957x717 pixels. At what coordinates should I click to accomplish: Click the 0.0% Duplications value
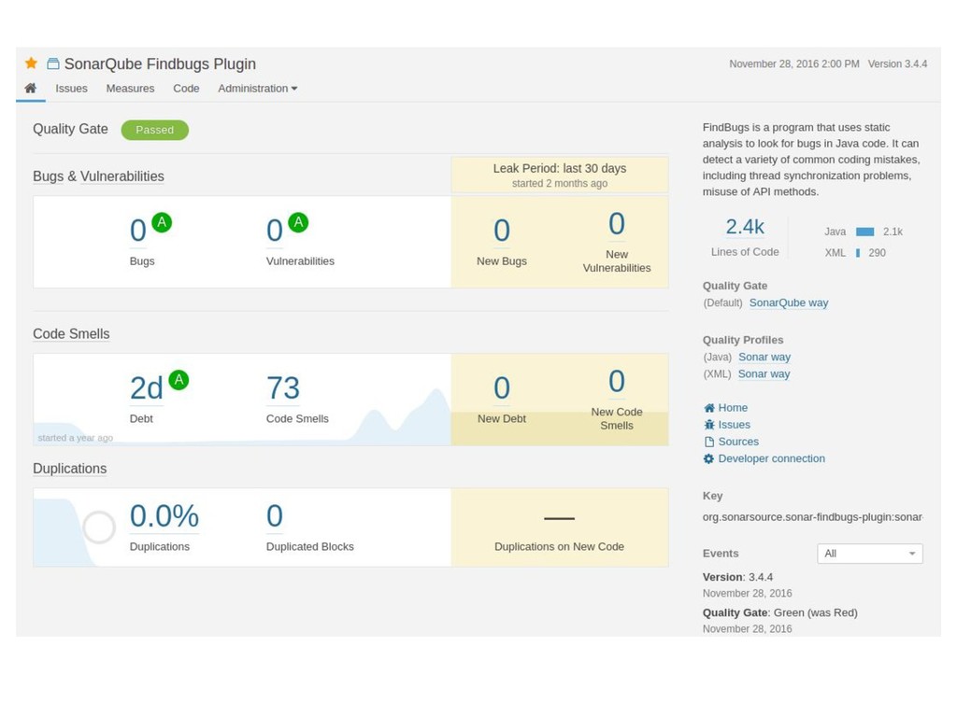click(164, 516)
